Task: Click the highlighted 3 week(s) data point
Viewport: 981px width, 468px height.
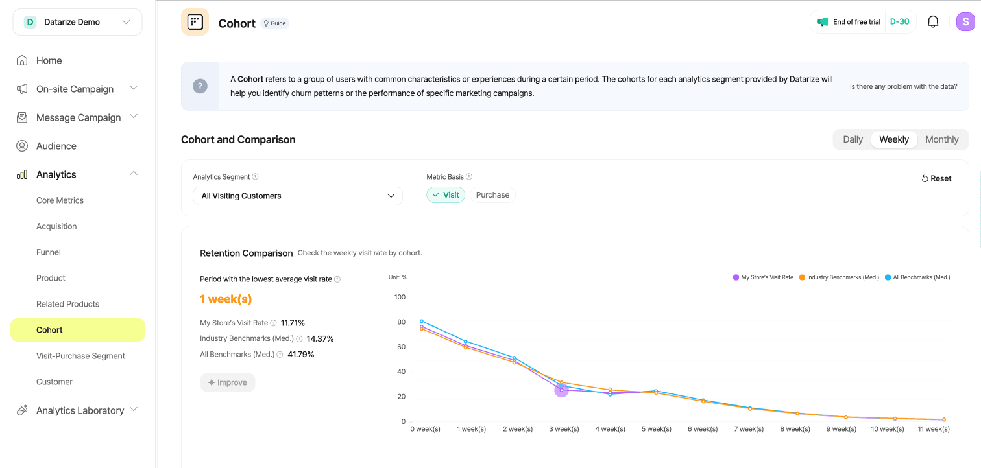Action: tap(562, 390)
